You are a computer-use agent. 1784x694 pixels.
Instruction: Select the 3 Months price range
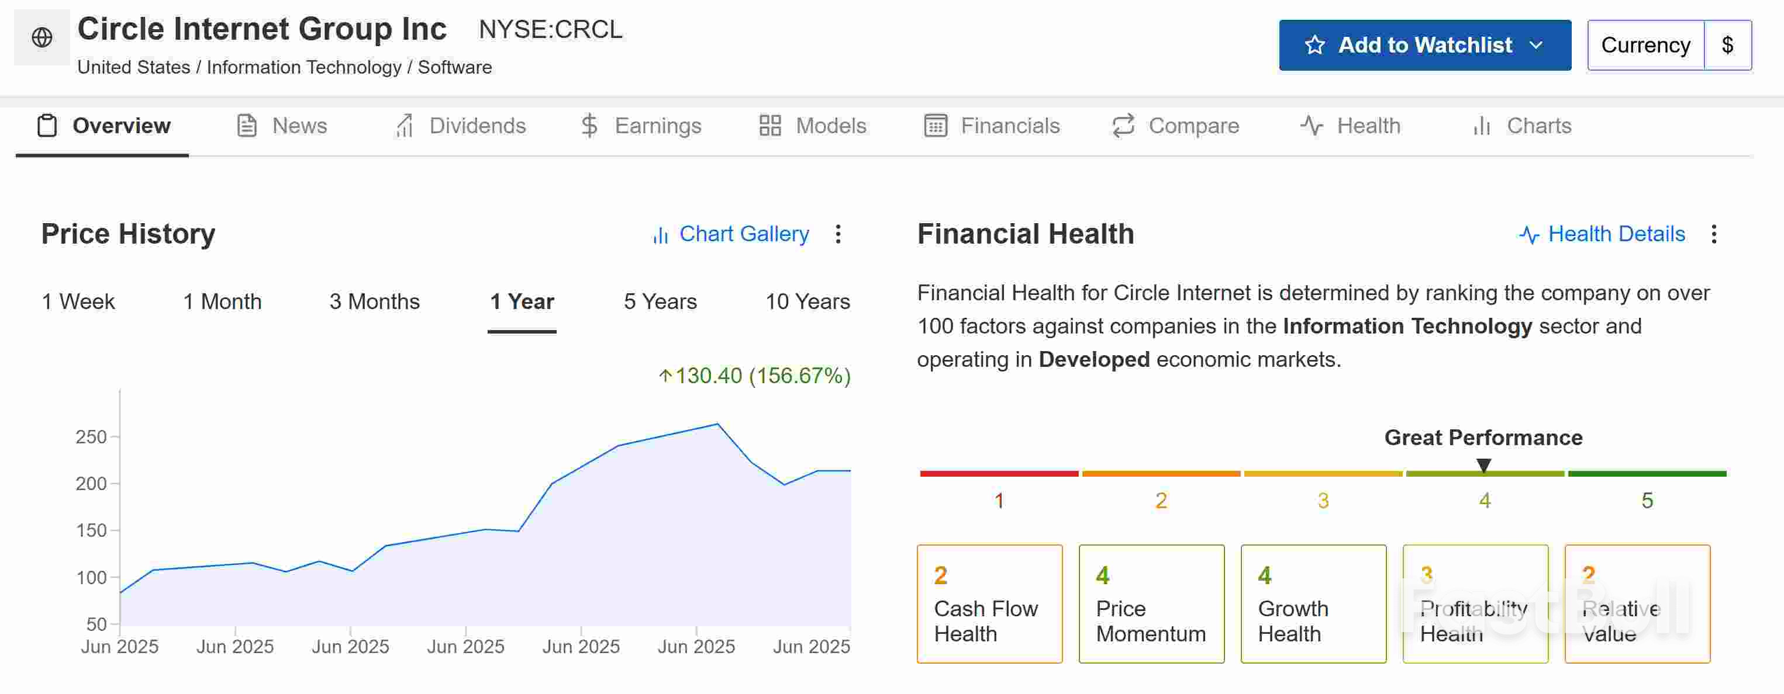tap(374, 301)
